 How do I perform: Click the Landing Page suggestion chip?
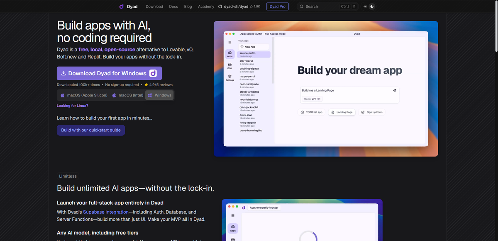pyautogui.click(x=342, y=112)
